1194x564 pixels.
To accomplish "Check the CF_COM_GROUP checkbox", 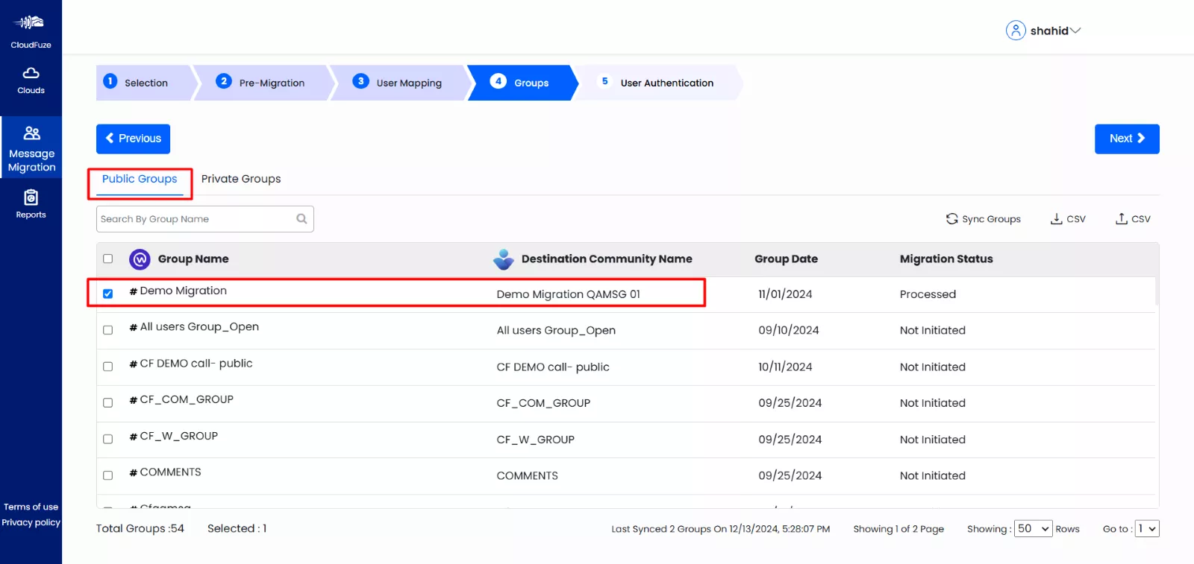I will click(x=107, y=403).
